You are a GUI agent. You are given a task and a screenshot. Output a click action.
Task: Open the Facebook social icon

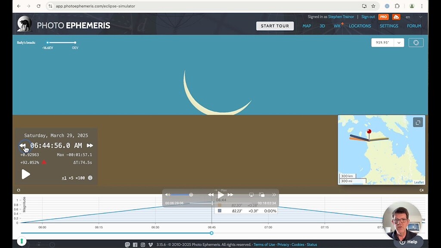point(135,245)
